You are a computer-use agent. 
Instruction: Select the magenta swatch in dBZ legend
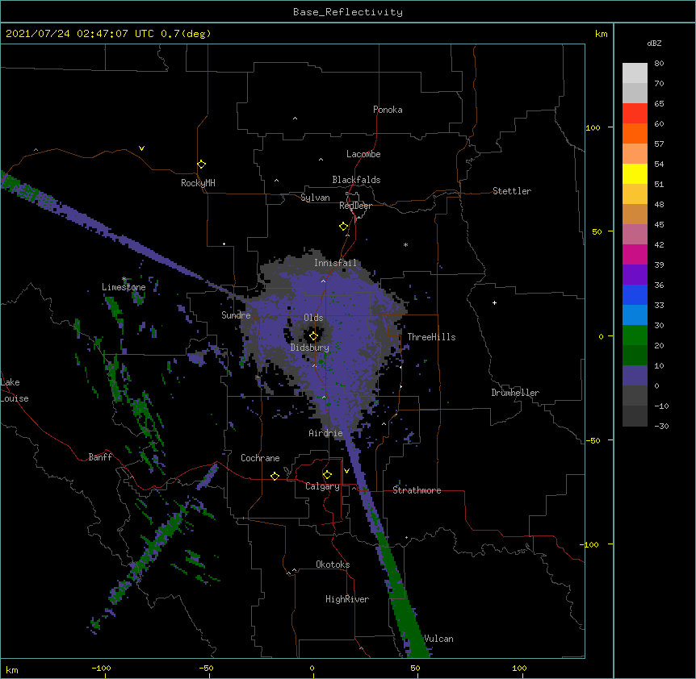click(635, 254)
